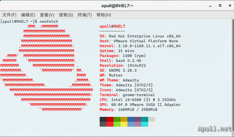Click the bright yellow color block, bottom row
234x137 pixels.
point(124,124)
